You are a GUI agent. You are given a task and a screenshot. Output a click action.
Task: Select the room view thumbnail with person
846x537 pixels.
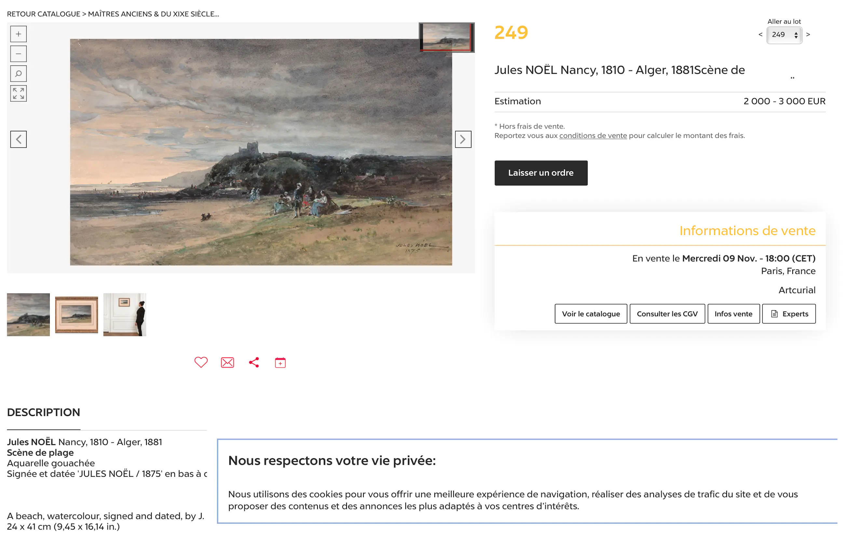(x=125, y=314)
